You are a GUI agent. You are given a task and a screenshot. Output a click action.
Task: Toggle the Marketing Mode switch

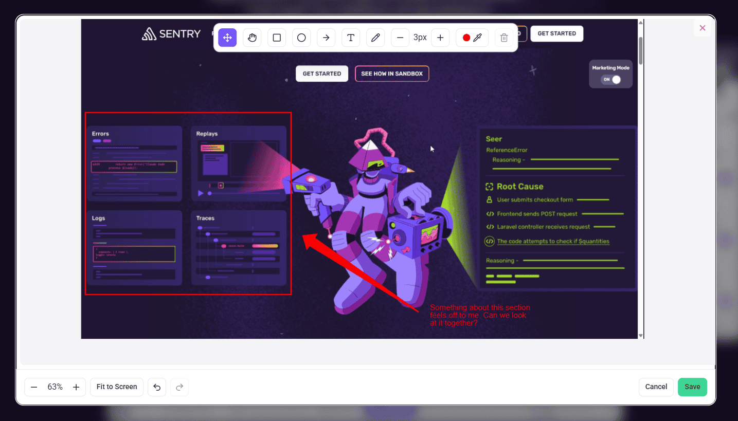611,80
